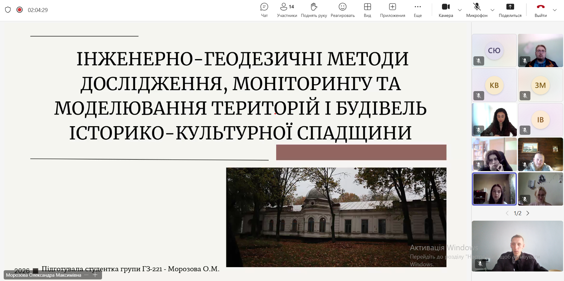
Task: Go to next participants page
Action: [x=528, y=213]
